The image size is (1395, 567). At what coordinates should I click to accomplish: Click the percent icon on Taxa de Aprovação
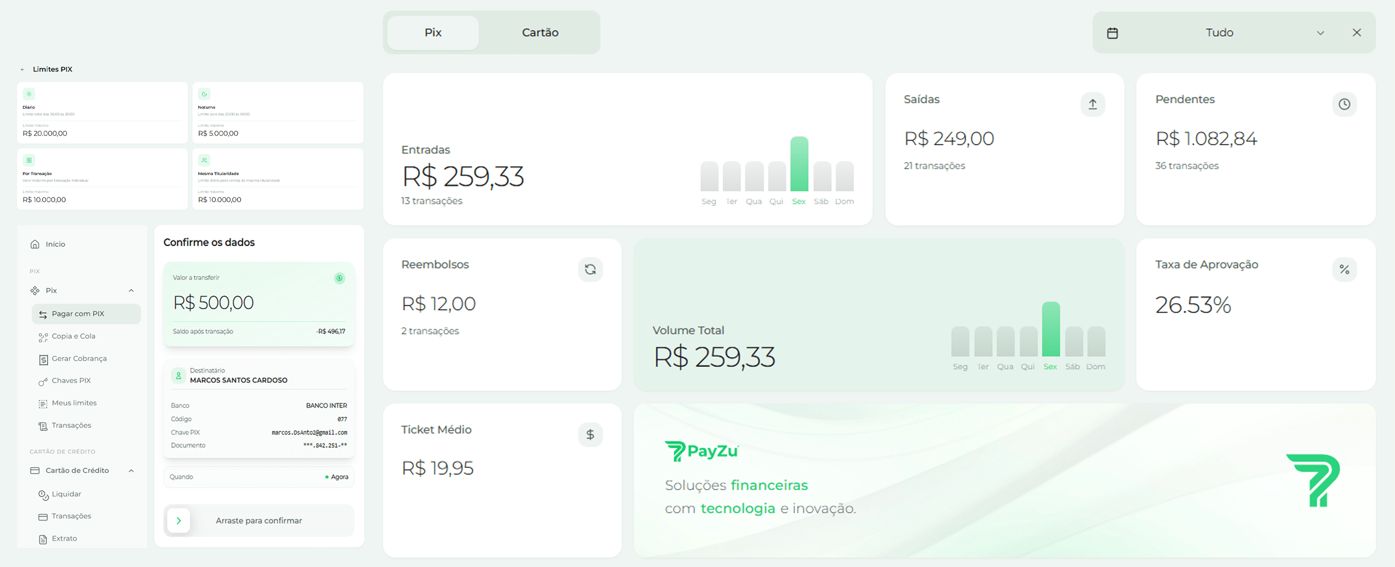[x=1344, y=269]
